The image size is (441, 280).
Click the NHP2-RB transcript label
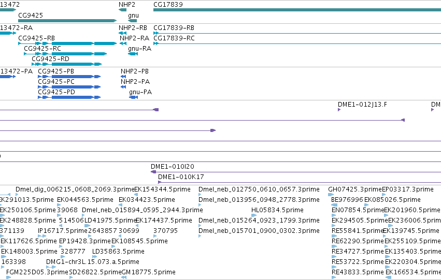[133, 28]
